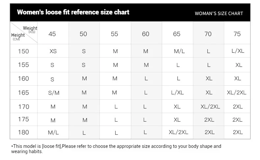Click the 60 kg weight column header

point(145,34)
